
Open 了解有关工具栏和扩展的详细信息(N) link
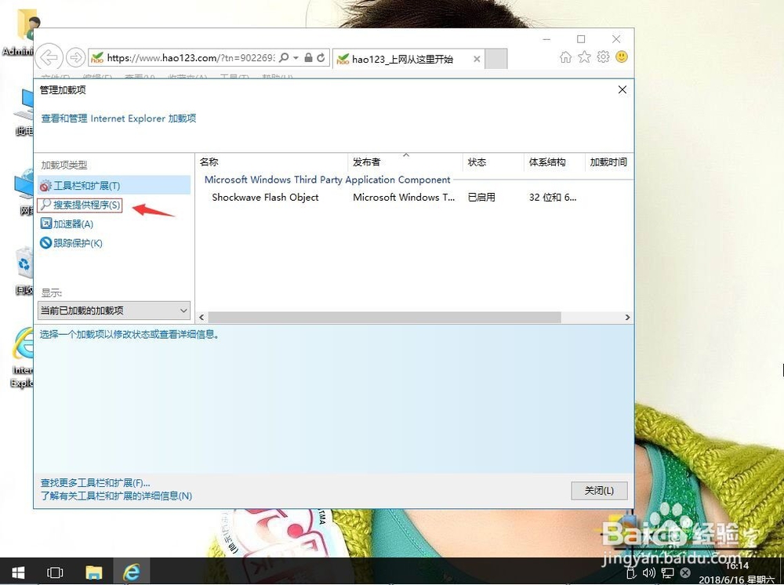coord(116,496)
